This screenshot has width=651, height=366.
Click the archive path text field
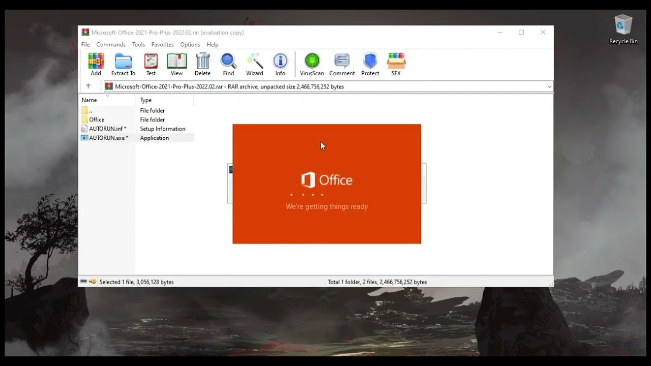(329, 86)
